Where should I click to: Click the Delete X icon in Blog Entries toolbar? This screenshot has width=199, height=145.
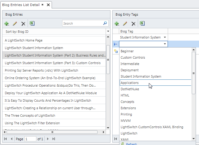tap(23, 23)
